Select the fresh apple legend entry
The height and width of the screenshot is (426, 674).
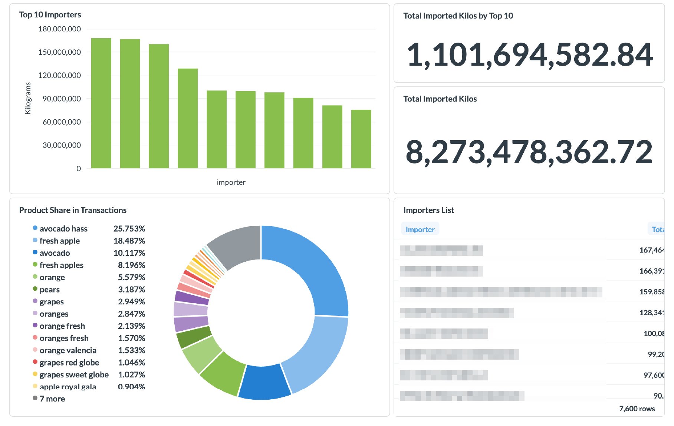pos(59,241)
